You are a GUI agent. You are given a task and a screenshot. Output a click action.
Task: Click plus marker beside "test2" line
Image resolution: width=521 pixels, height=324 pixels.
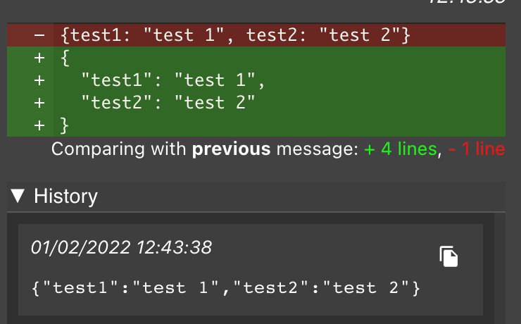coord(39,103)
